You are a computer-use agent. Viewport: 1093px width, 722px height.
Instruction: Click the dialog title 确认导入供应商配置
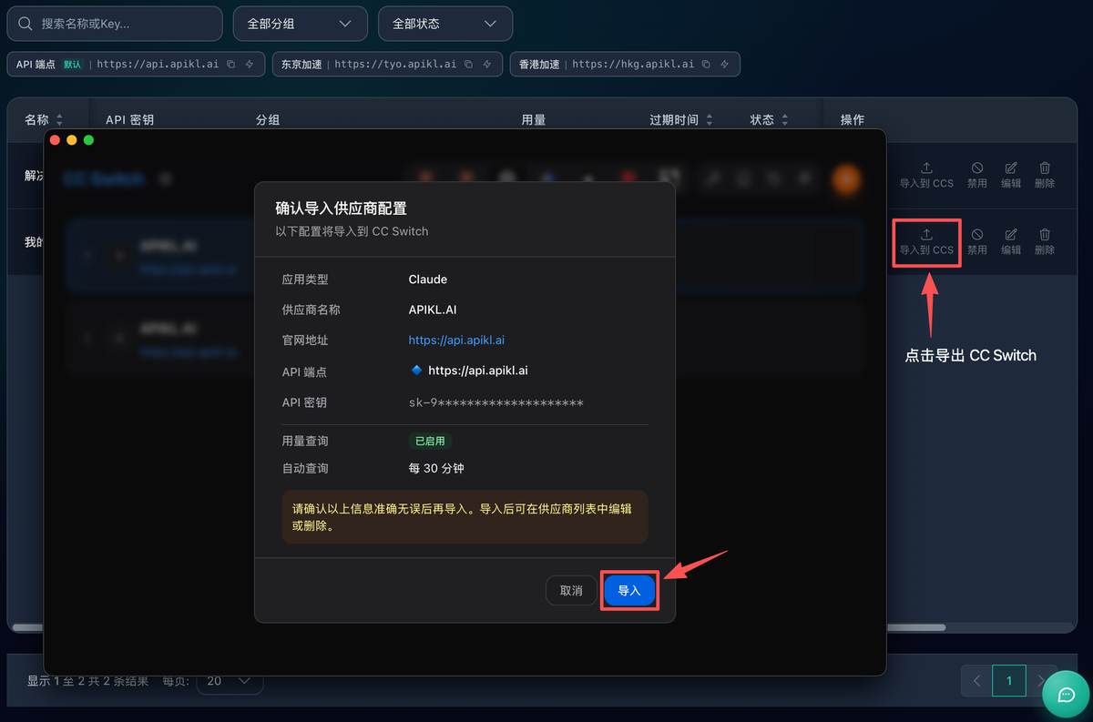point(341,208)
